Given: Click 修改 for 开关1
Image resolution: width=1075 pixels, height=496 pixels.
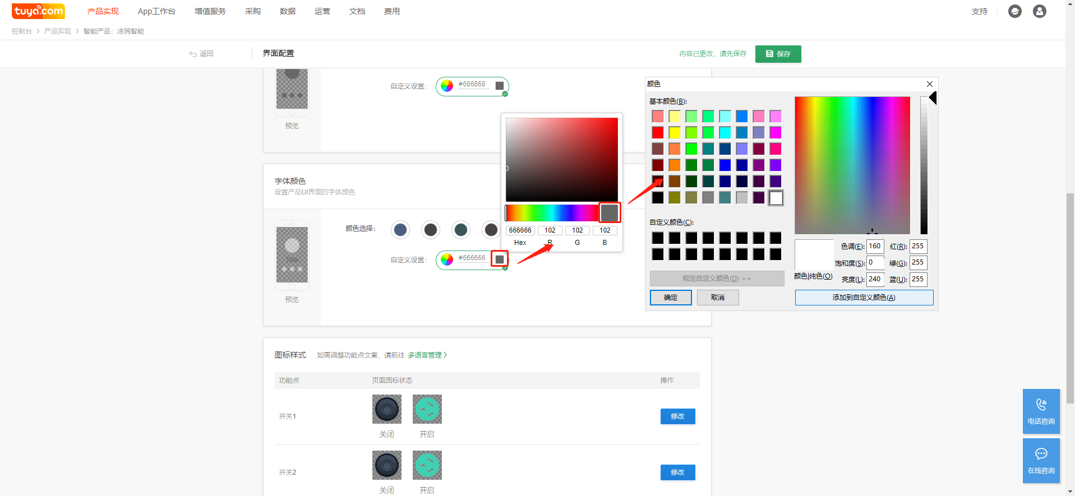Looking at the screenshot, I should [678, 416].
